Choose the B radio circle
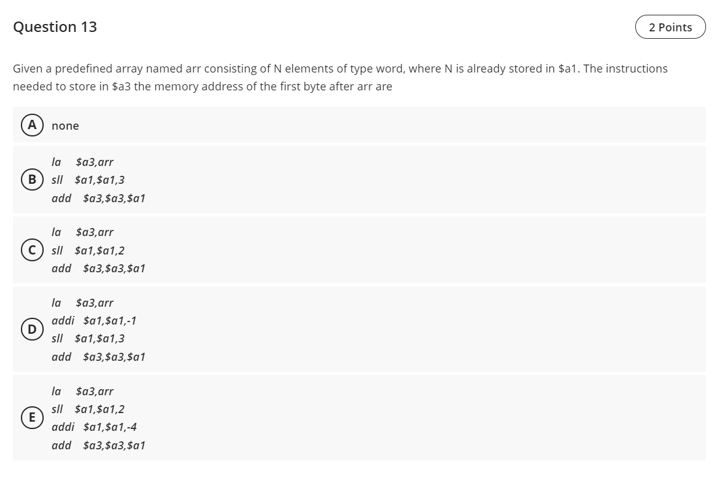The width and height of the screenshot is (722, 477). (x=32, y=179)
